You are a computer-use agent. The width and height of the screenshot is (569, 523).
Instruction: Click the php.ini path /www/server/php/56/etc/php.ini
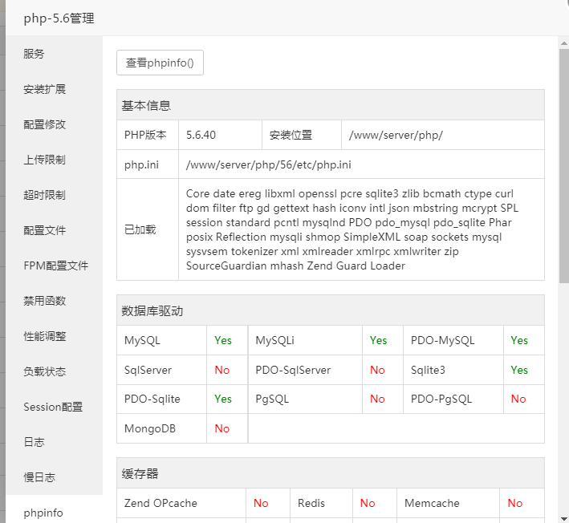268,164
